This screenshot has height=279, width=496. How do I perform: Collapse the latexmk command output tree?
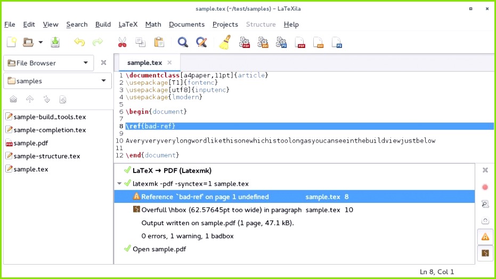coord(119,183)
